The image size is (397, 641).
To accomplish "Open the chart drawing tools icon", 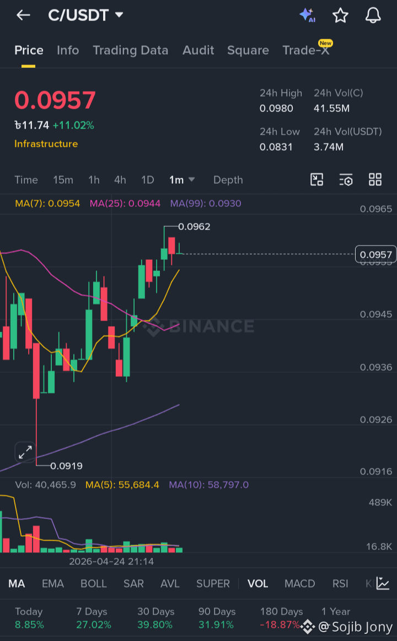I will pos(317,179).
